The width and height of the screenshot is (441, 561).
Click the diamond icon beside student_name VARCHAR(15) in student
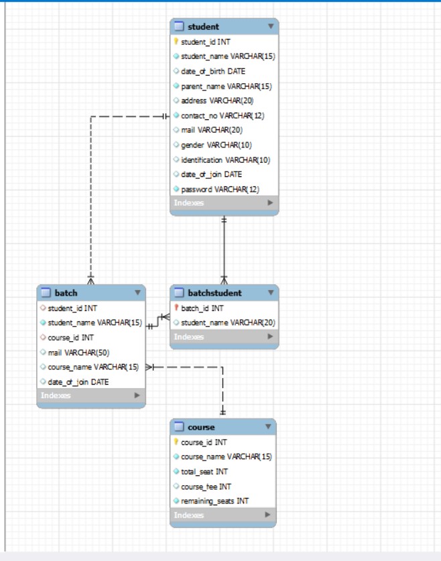coord(176,56)
